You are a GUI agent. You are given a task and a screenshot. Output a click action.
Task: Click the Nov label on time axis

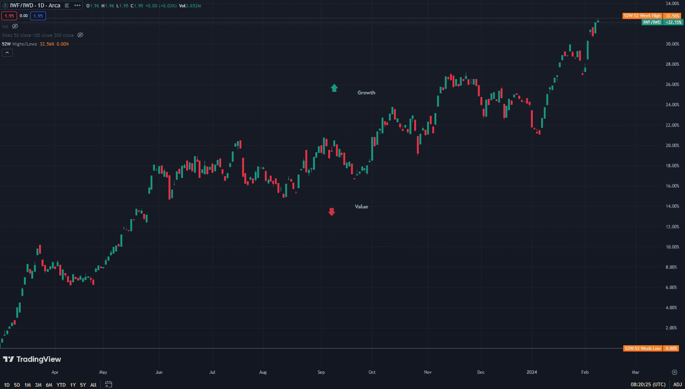pyautogui.click(x=428, y=372)
